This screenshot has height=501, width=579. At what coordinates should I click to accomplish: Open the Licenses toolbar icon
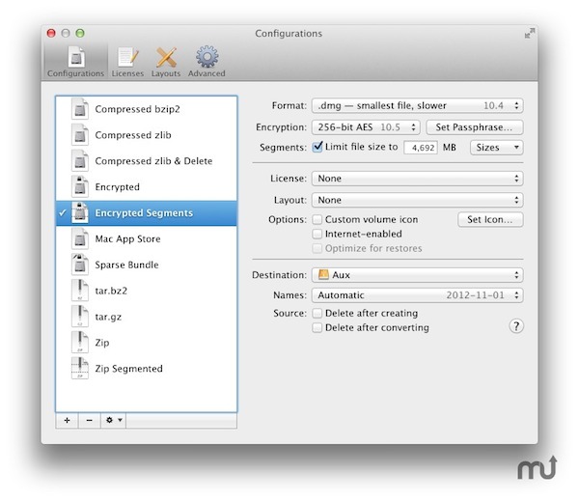[x=127, y=61]
